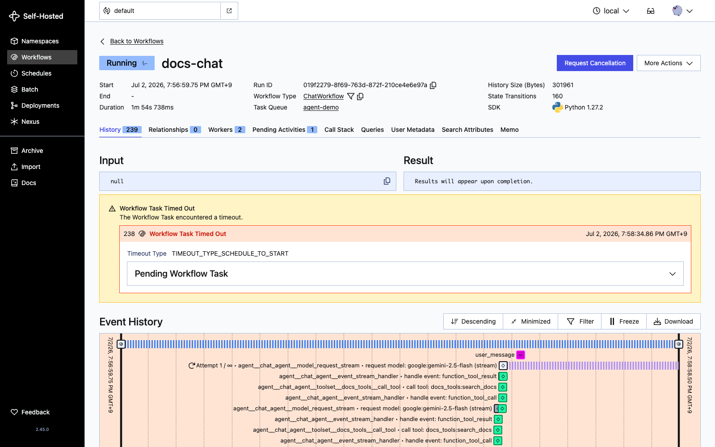
Task: Open Deployments in the sidebar
Action: pyautogui.click(x=42, y=105)
